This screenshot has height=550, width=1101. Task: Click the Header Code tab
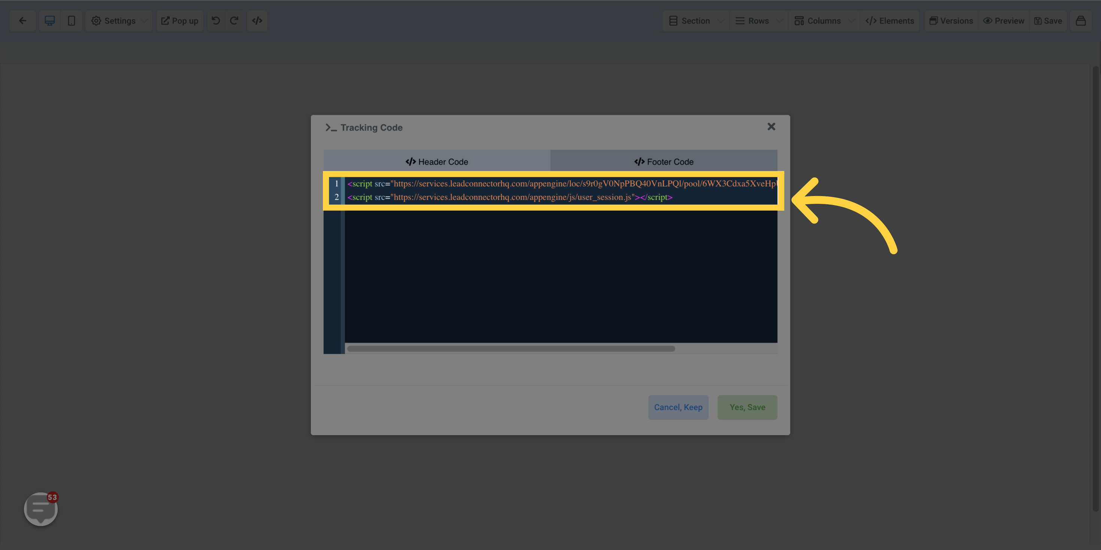437,162
